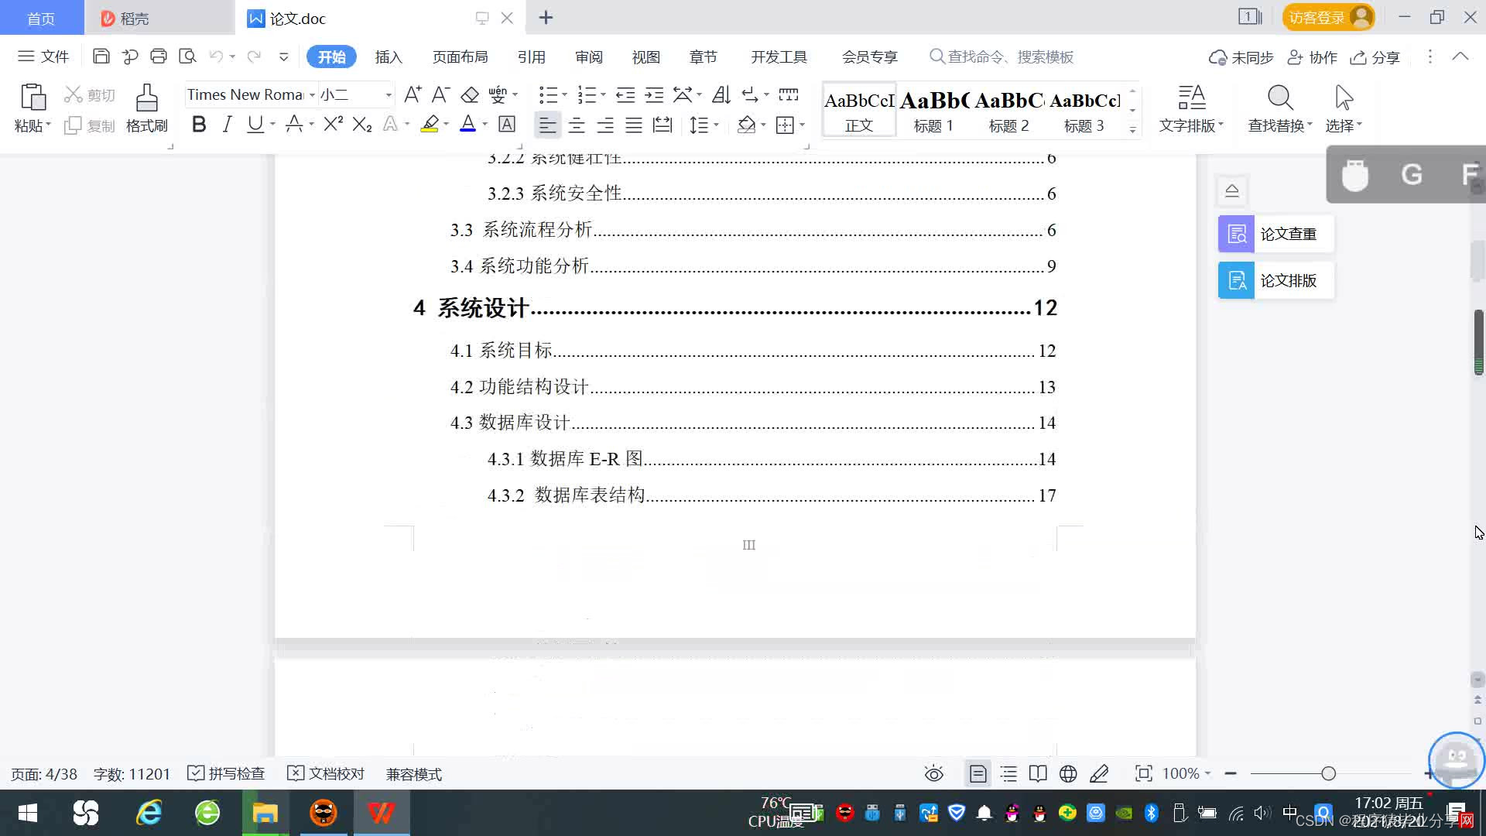Switch to the 稻壳 tab

coord(159,18)
